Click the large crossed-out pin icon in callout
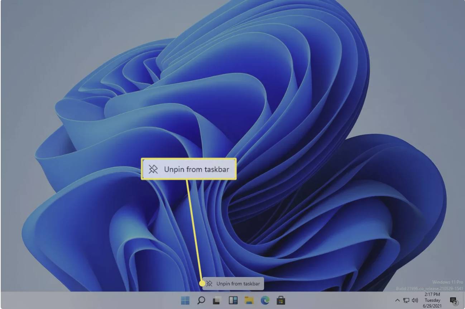This screenshot has height=309, width=465. click(x=153, y=169)
